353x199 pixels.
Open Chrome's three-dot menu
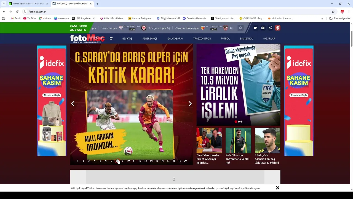tap(349, 12)
